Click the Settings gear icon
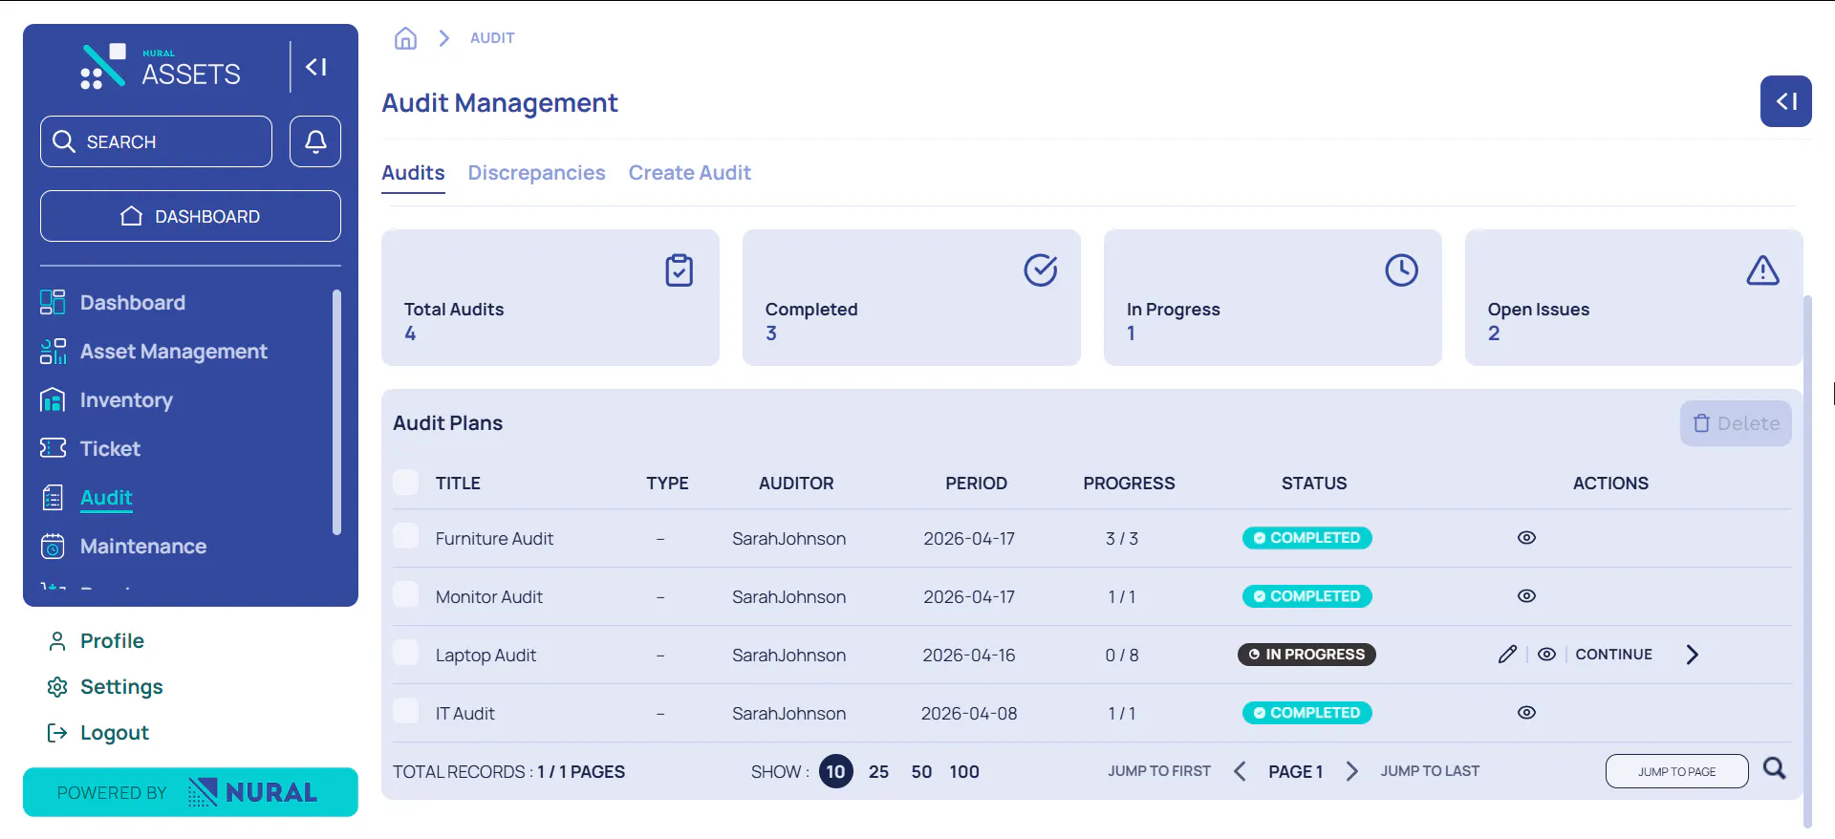 coord(57,687)
